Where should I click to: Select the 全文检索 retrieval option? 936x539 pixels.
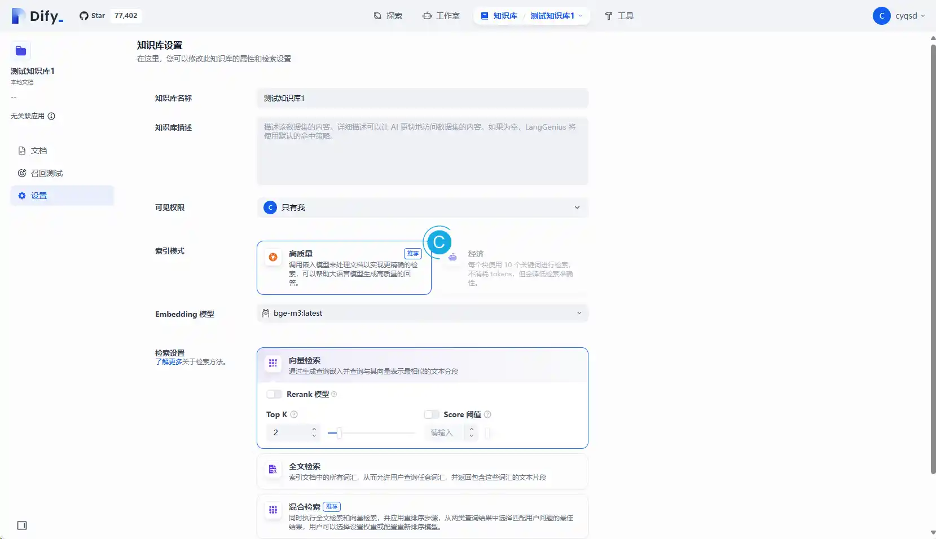tap(423, 471)
